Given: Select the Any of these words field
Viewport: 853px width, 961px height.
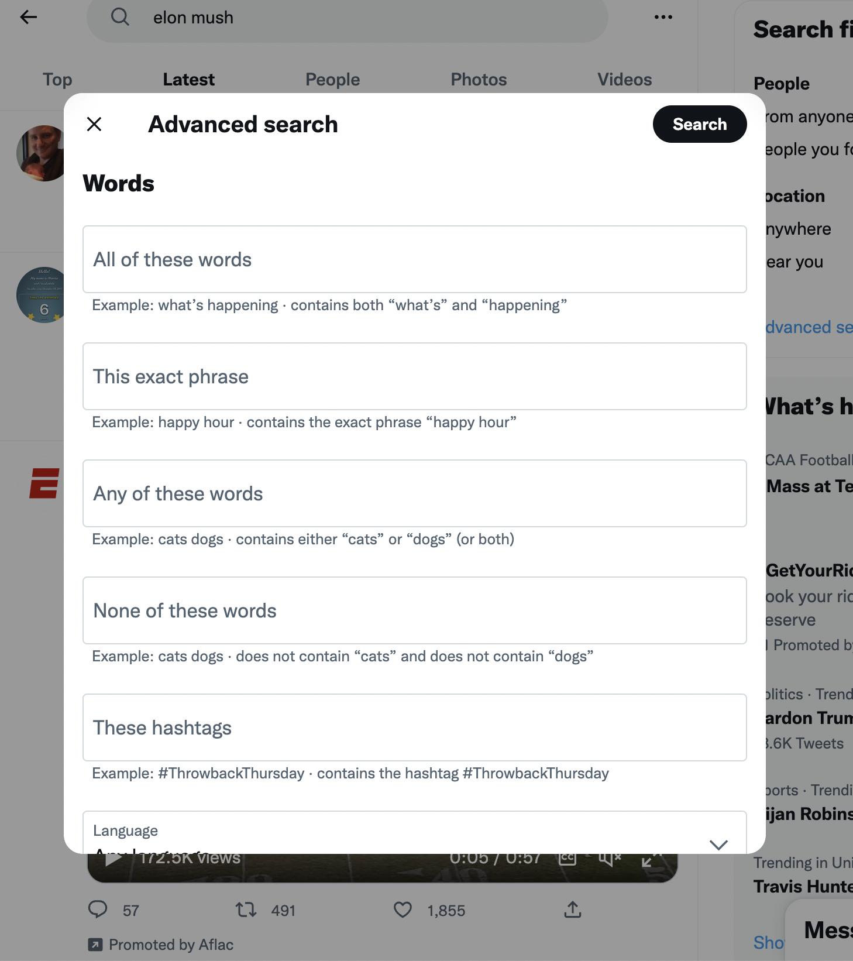Looking at the screenshot, I should 415,493.
